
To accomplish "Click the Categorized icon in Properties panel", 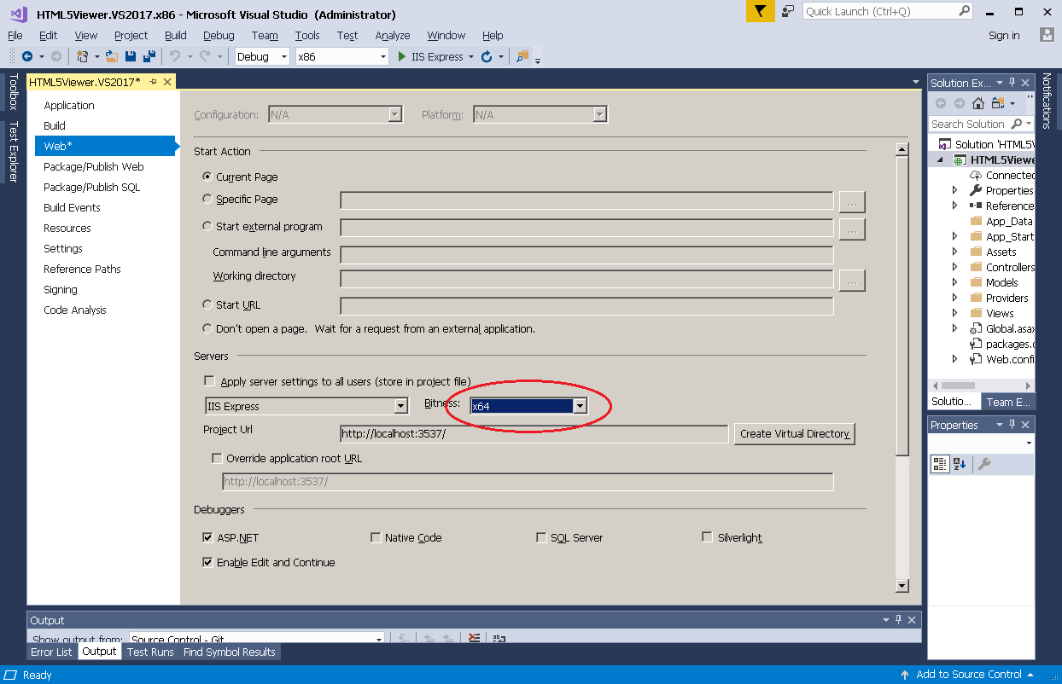I will 939,464.
